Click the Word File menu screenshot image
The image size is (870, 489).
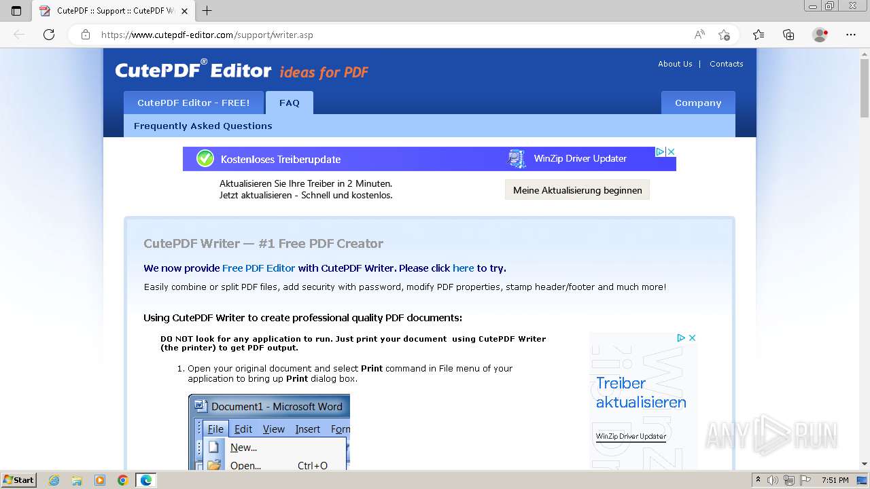(269, 432)
